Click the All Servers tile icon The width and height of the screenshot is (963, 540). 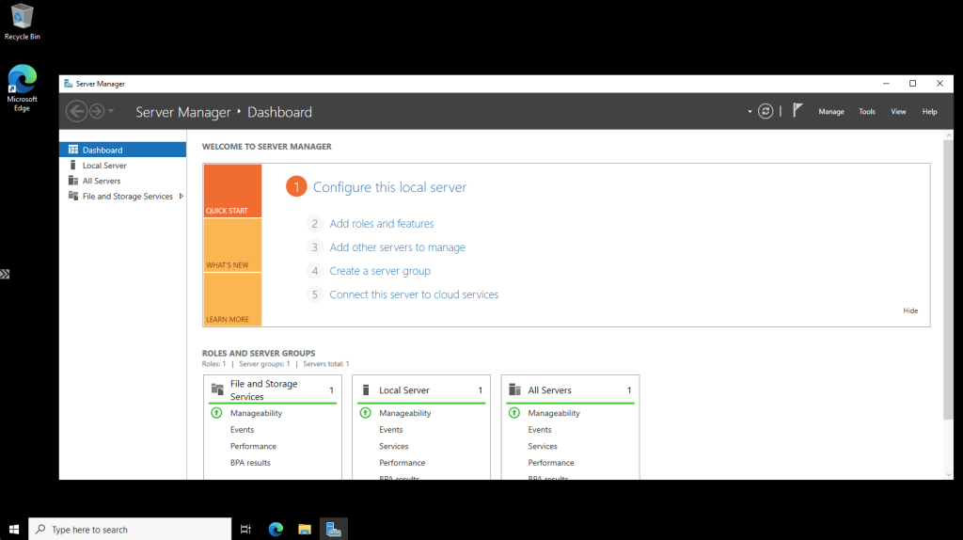514,389
